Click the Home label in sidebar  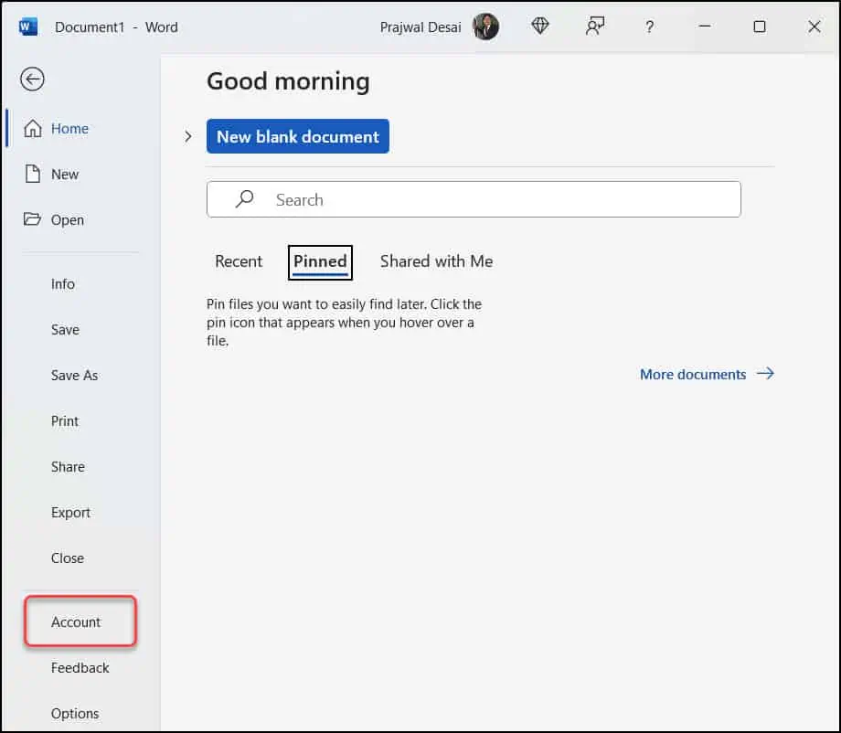pyautogui.click(x=69, y=129)
